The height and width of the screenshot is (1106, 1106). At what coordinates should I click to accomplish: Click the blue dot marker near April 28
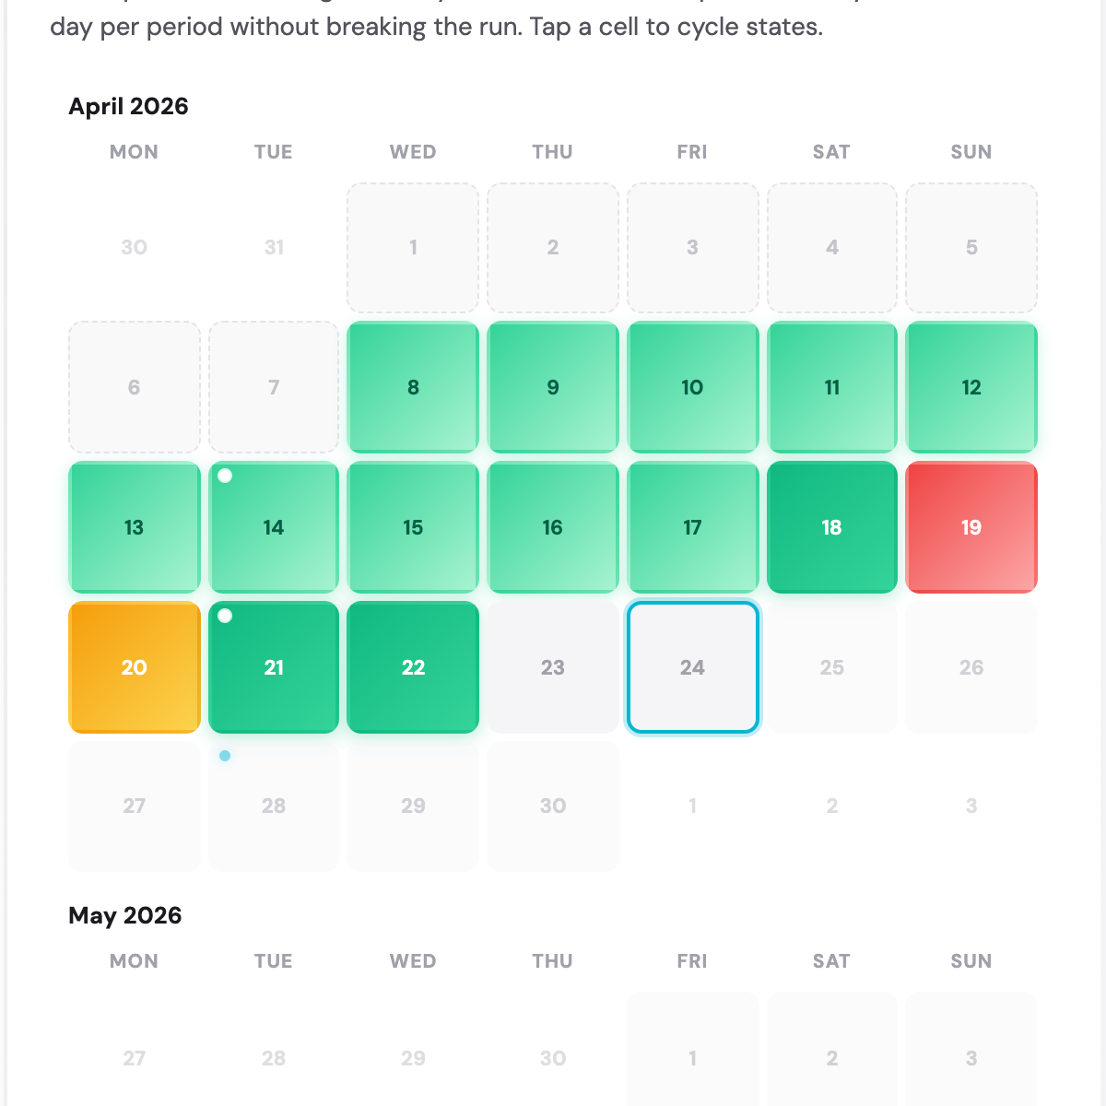pos(225,756)
